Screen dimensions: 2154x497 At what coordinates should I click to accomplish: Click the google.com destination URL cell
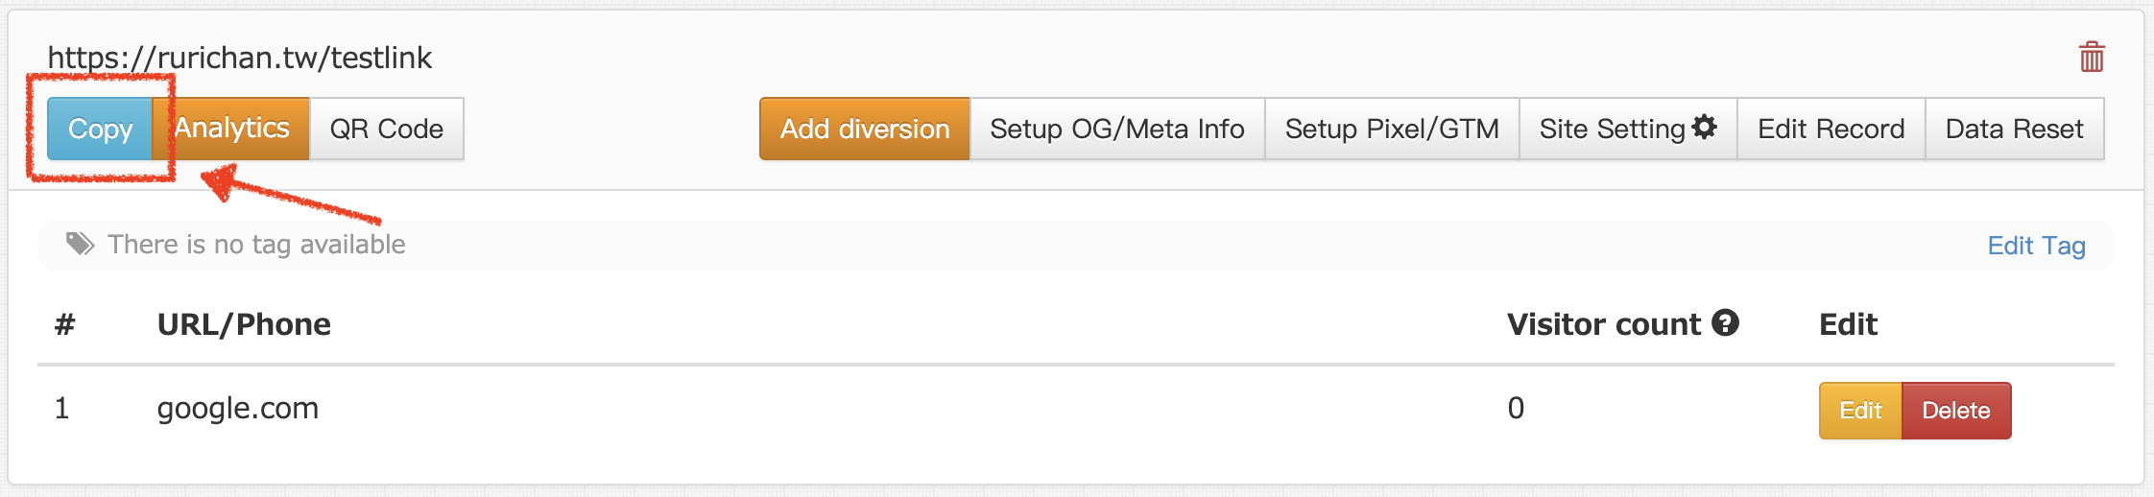click(237, 409)
